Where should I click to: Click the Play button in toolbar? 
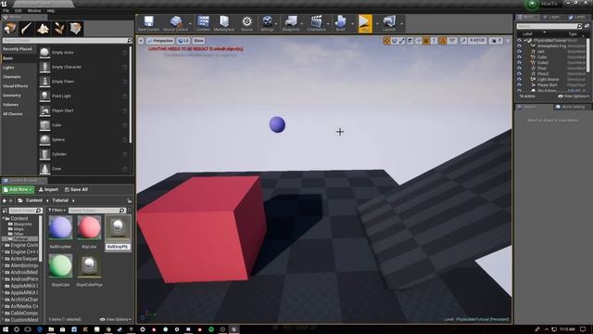click(365, 23)
